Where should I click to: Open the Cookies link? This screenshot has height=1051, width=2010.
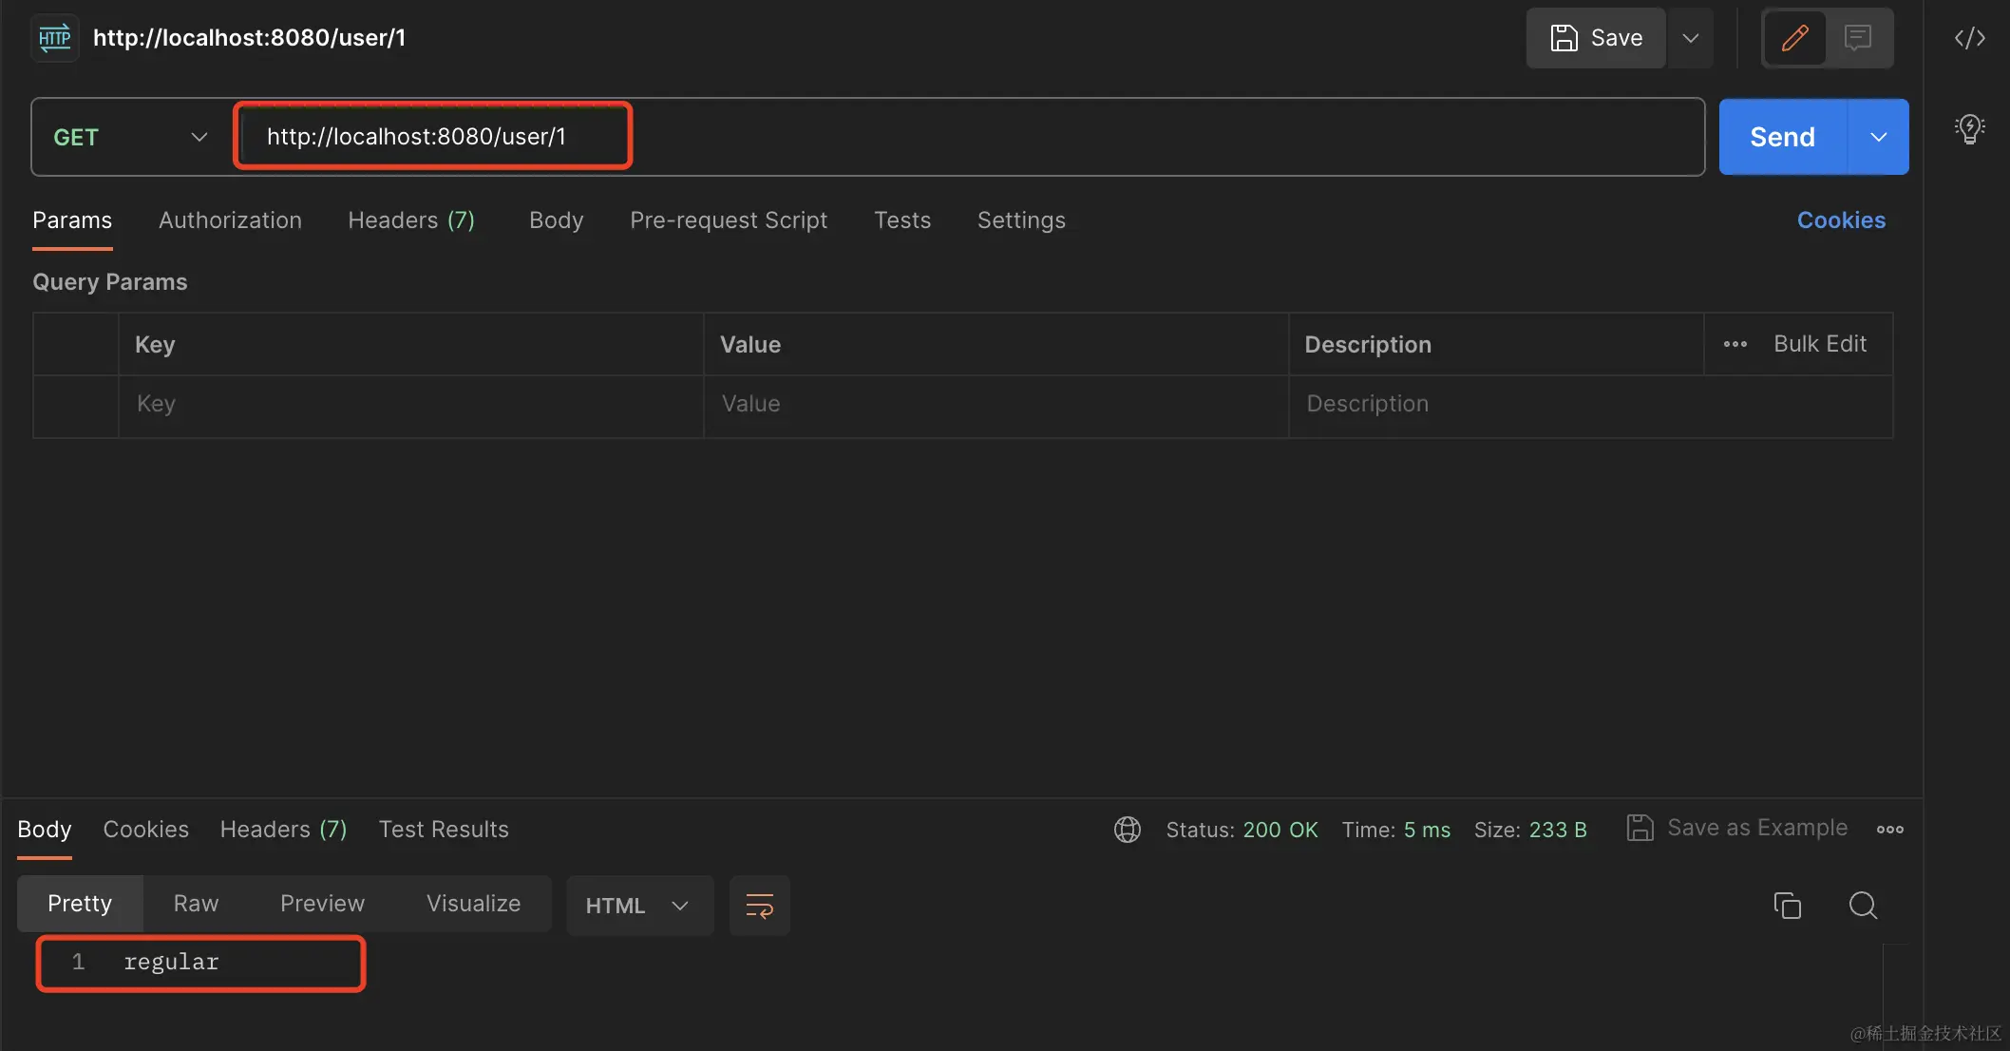[x=1840, y=220]
